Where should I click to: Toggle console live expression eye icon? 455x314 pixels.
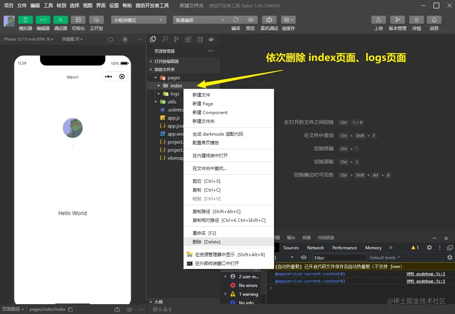tap(304, 258)
